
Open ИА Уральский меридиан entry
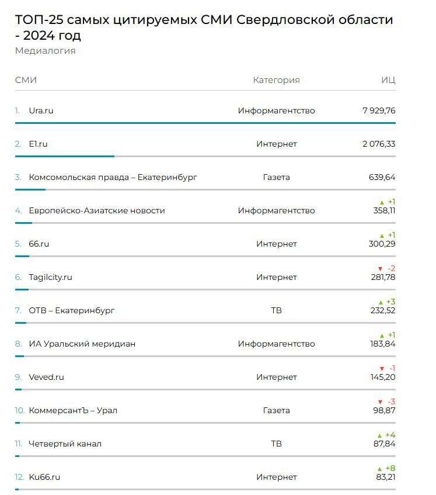[82, 344]
